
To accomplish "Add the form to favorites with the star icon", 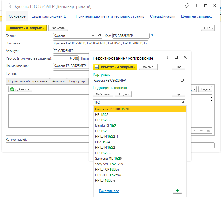I will (x=9, y=6).
